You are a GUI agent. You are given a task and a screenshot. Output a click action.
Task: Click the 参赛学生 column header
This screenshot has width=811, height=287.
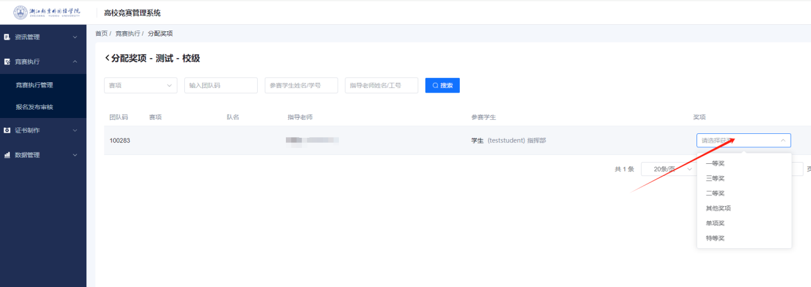(484, 117)
